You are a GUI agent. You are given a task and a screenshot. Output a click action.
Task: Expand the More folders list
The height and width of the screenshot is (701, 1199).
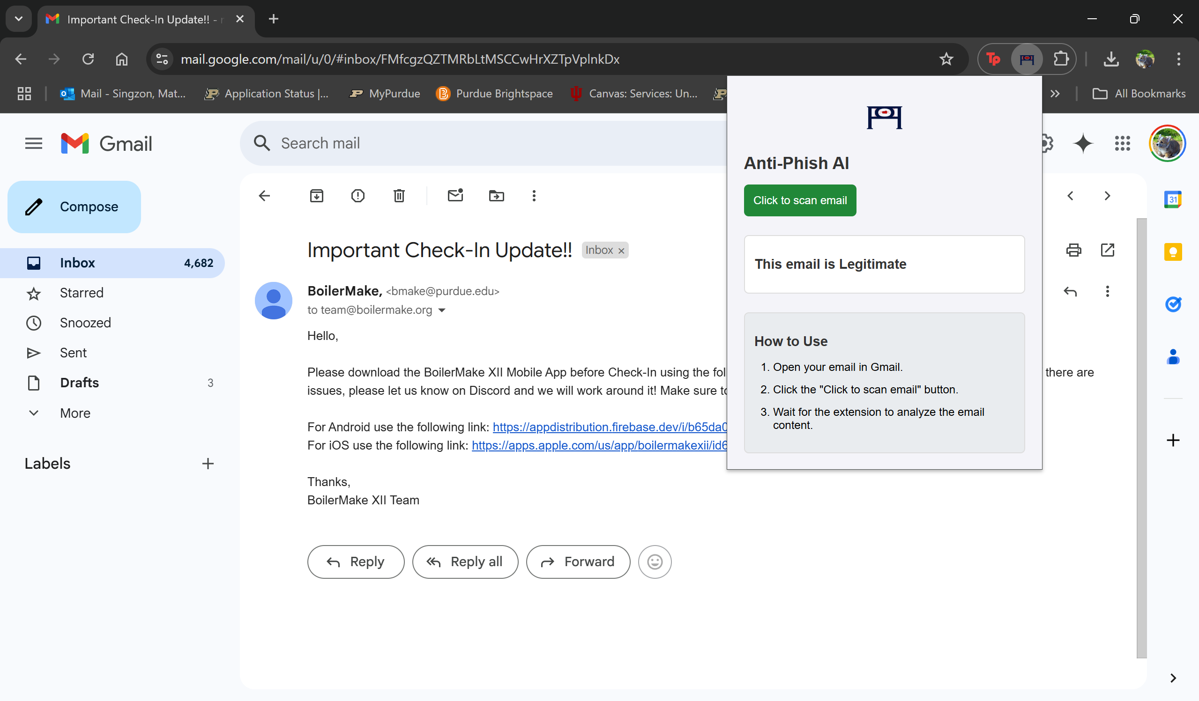click(x=74, y=413)
